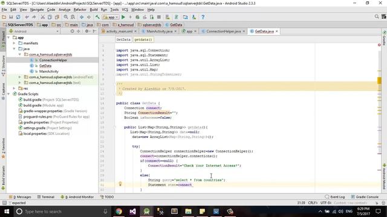Click the Redo arrow icon
Image resolution: width=387 pixels, height=217 pixels.
pyautogui.click(x=34, y=17)
